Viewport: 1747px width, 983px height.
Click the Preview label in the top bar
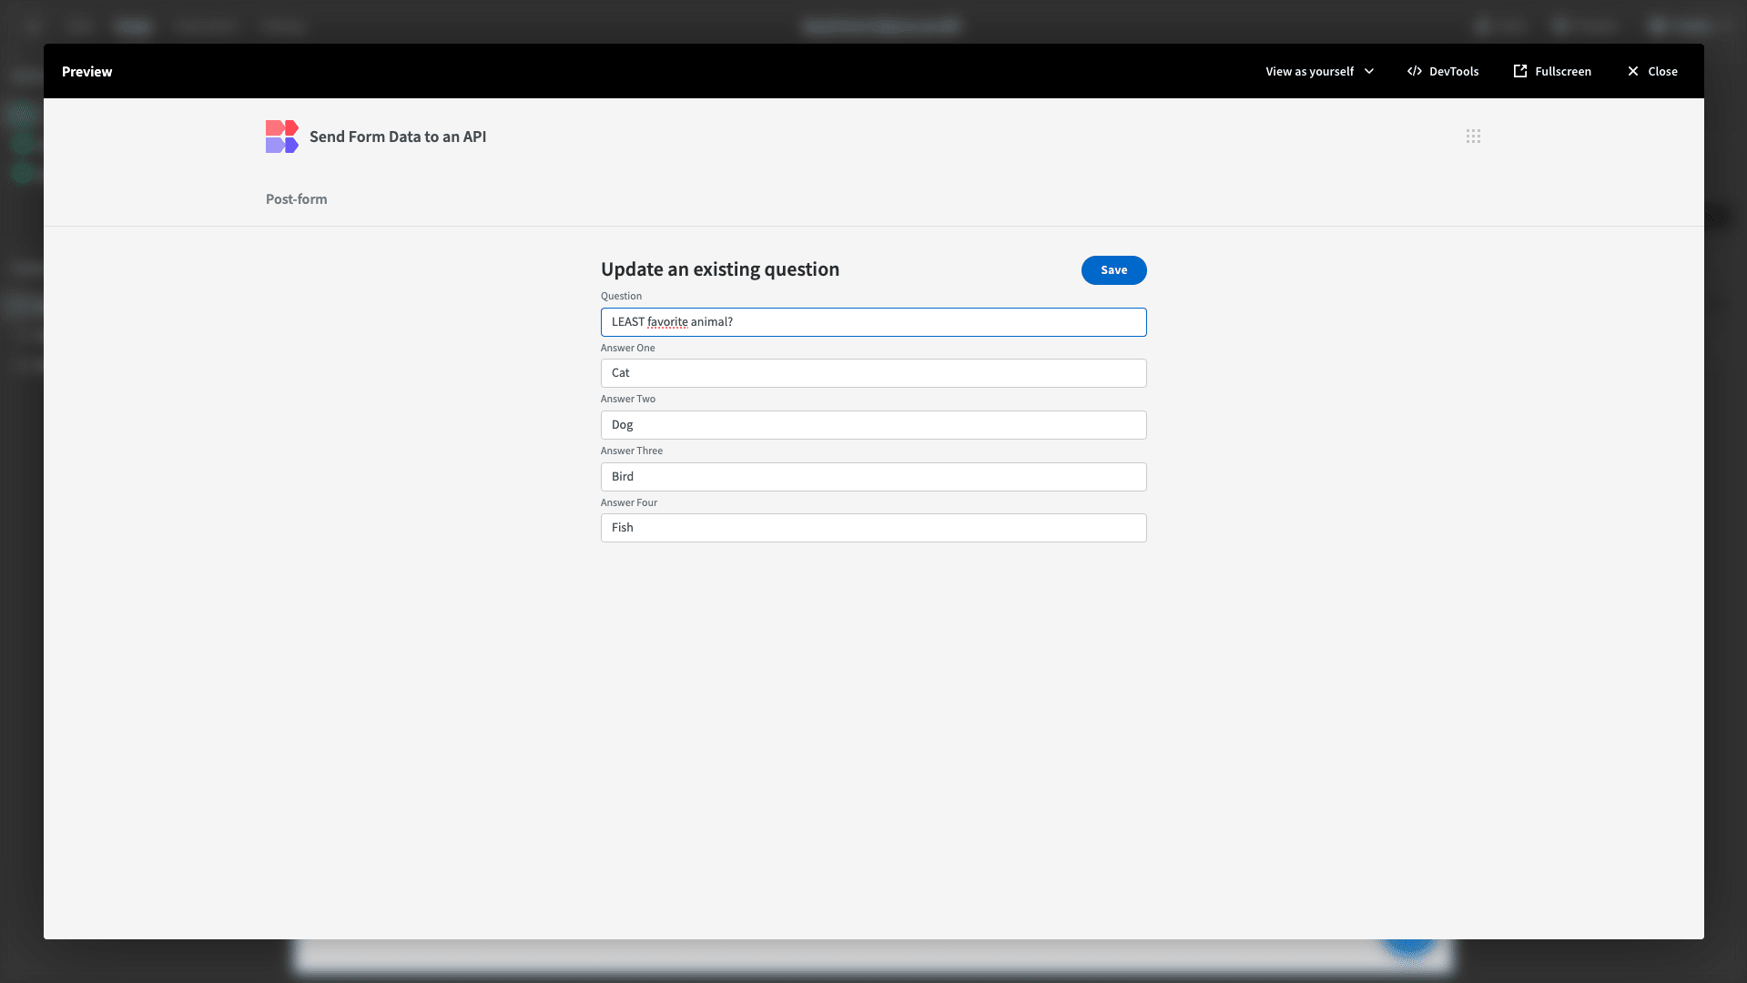pyautogui.click(x=87, y=71)
